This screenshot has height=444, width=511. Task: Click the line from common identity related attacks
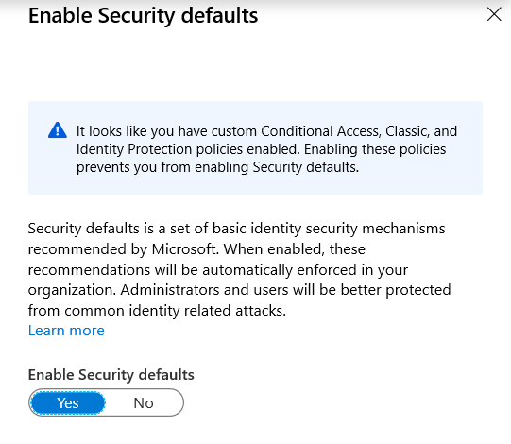point(157,311)
